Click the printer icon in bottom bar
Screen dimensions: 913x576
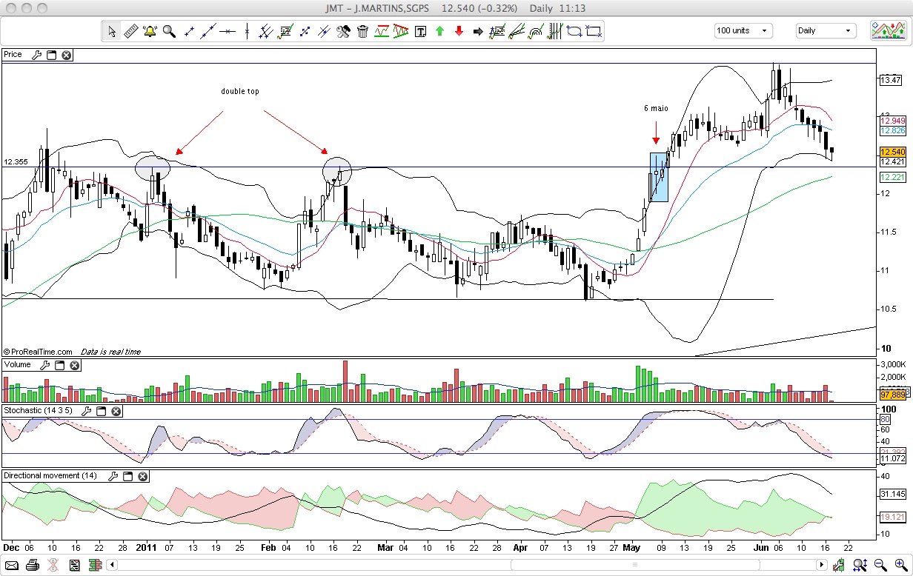point(32,566)
